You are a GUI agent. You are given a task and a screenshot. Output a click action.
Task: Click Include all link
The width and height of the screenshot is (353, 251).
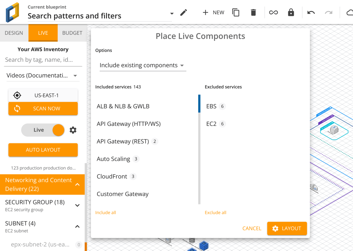(106, 213)
